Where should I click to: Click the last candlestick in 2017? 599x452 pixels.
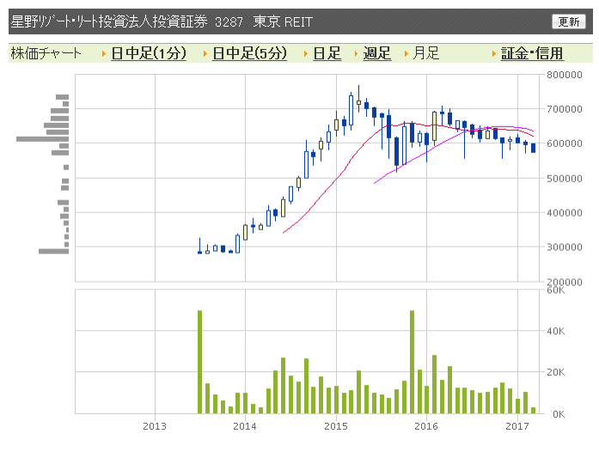[534, 148]
